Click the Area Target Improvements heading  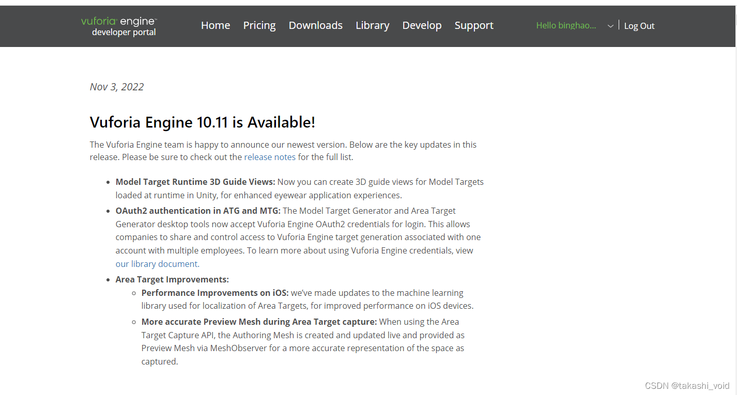click(172, 279)
